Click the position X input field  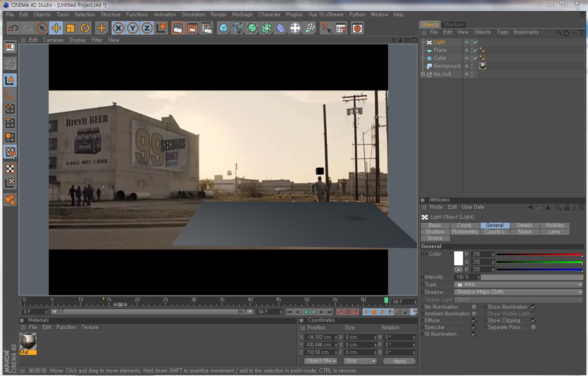320,337
